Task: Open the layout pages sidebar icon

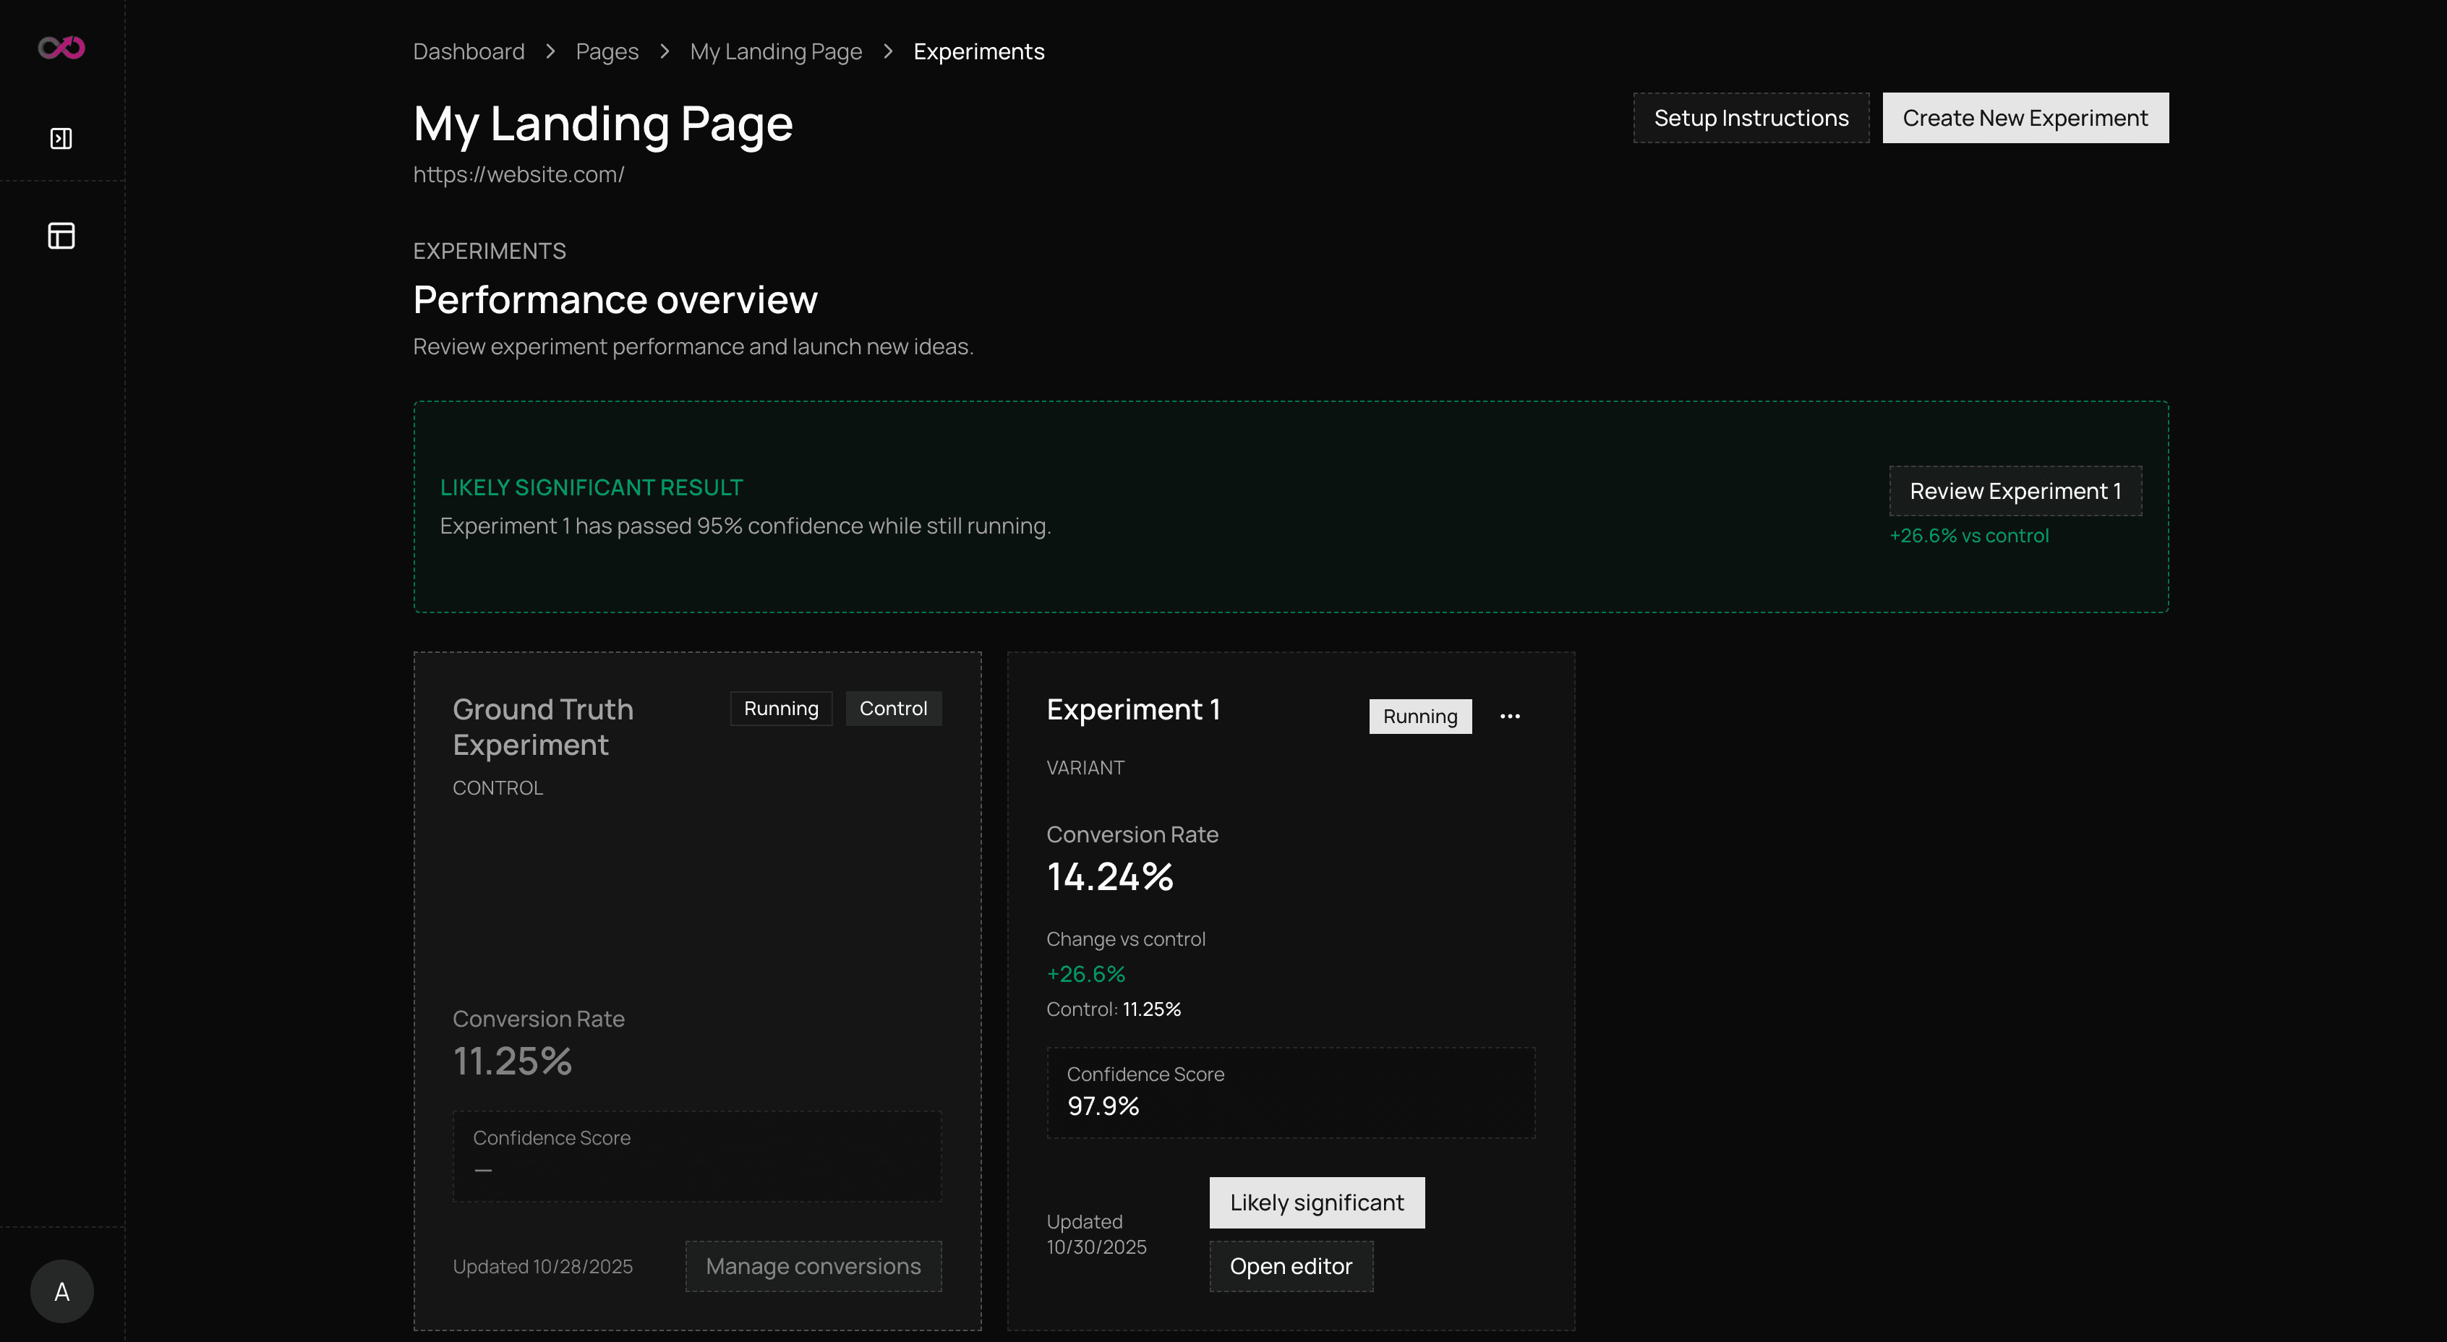Action: coord(61,236)
